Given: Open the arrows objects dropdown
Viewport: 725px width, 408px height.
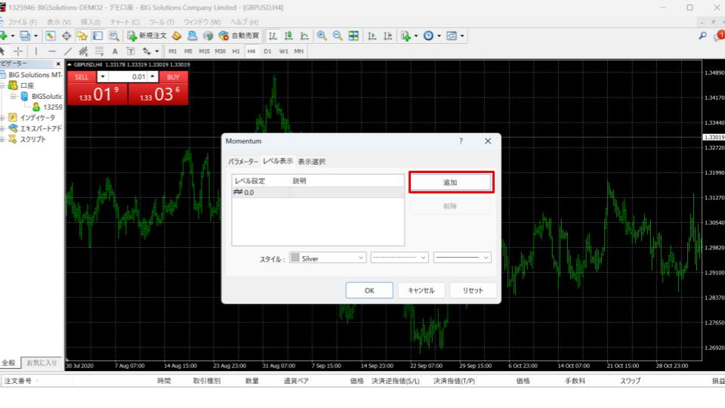Looking at the screenshot, I should coord(157,51).
